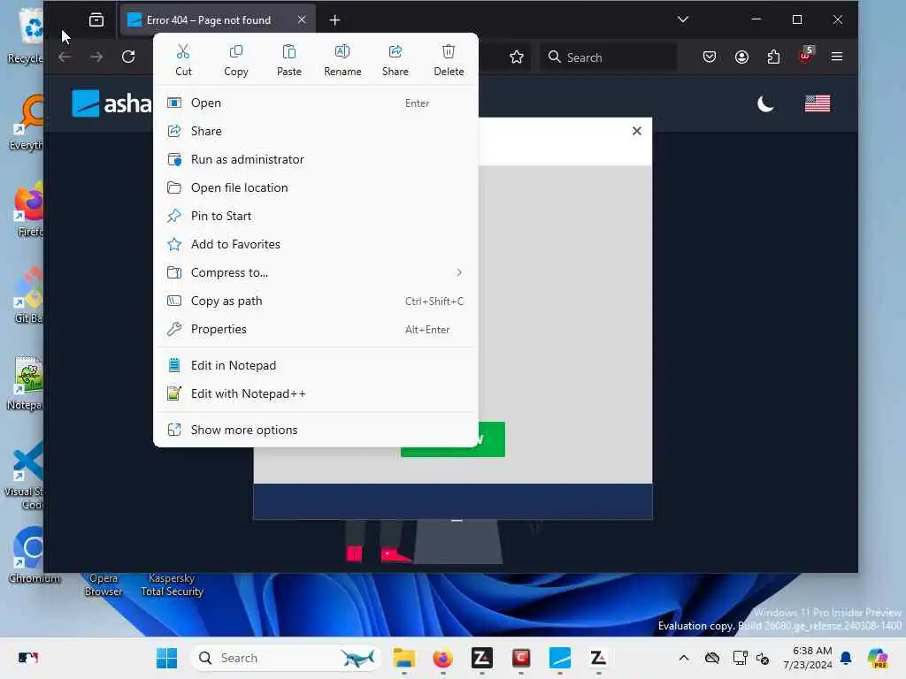Open the list all tabs dropdown
This screenshot has height=679, width=906.
coord(683,19)
